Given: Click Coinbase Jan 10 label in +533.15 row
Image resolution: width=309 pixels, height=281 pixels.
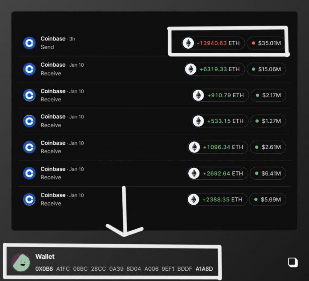Looking at the screenshot, I should point(62,117).
